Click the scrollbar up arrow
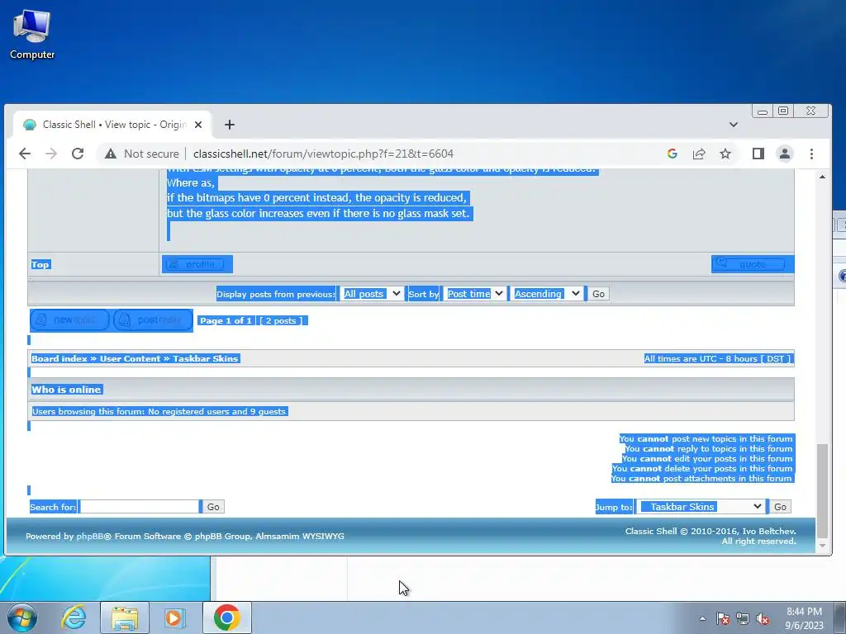846x634 pixels. click(822, 177)
